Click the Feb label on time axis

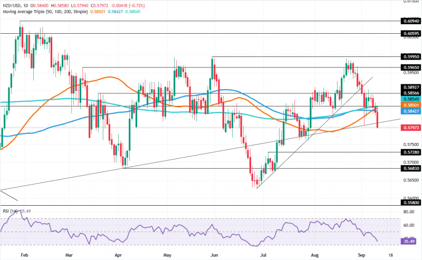click(24, 255)
